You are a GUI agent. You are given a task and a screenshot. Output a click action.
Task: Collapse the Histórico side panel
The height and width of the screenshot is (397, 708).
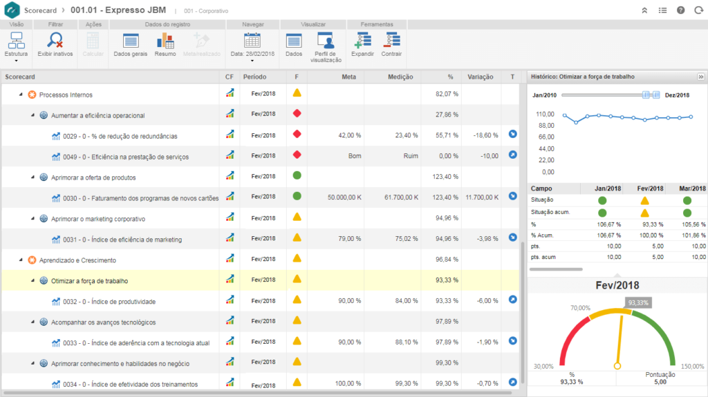point(700,77)
